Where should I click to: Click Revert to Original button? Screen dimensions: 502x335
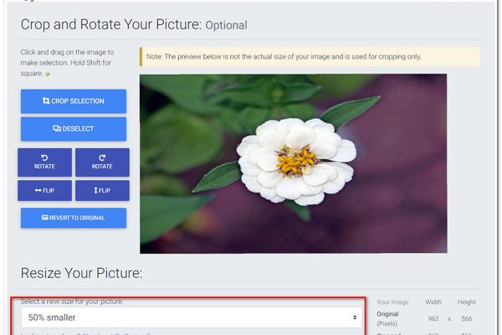pos(74,218)
